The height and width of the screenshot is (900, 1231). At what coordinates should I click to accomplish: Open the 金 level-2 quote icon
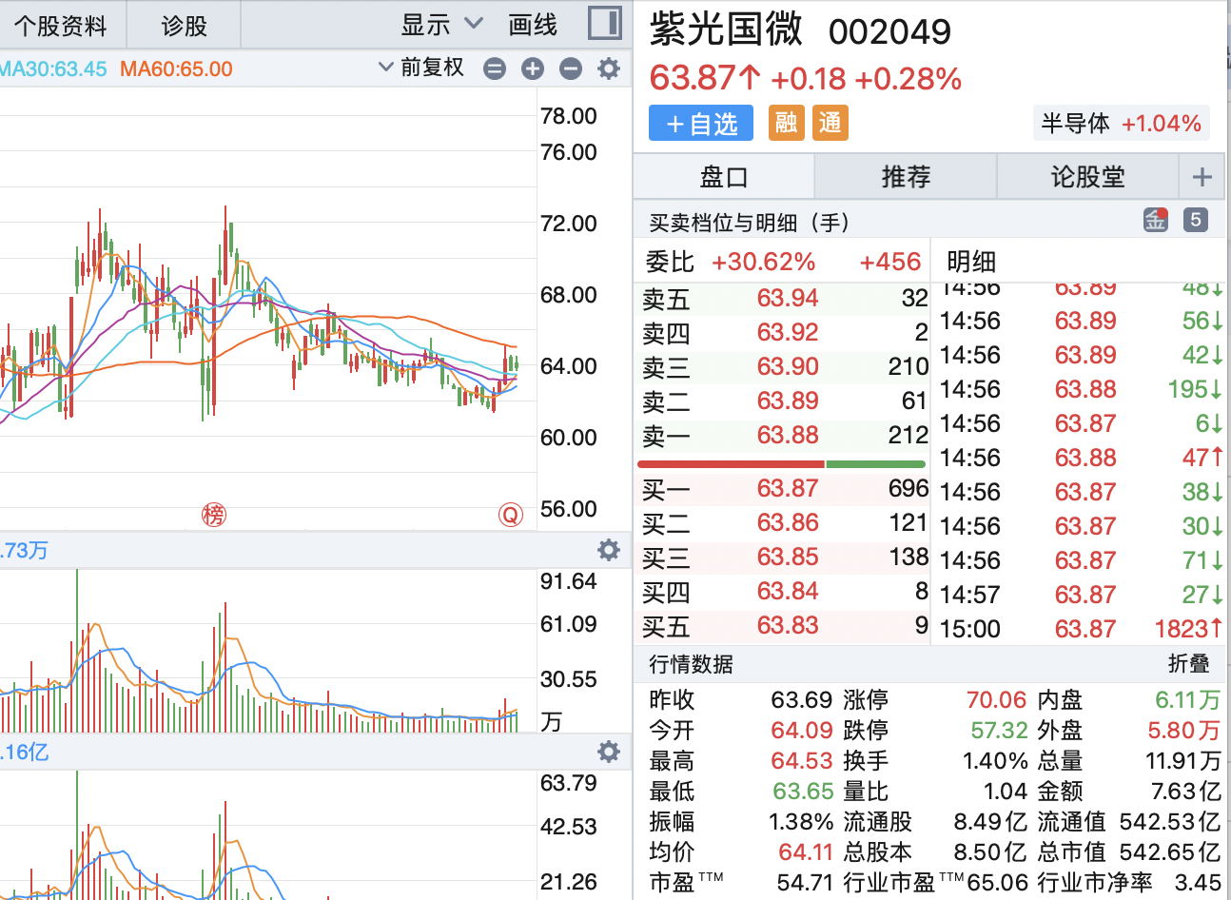pyautogui.click(x=1156, y=220)
